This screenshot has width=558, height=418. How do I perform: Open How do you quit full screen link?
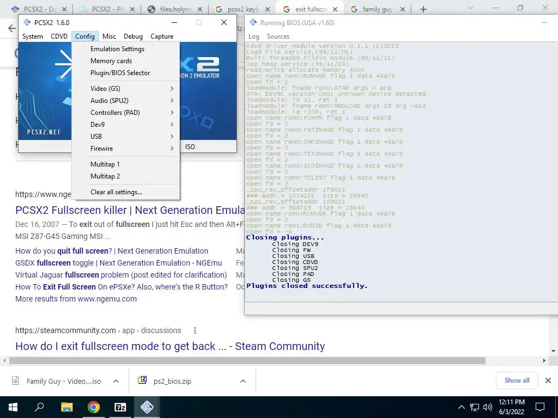(112, 251)
